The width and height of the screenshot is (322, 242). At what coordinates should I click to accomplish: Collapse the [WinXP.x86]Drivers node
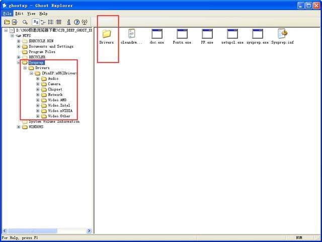(x=31, y=73)
